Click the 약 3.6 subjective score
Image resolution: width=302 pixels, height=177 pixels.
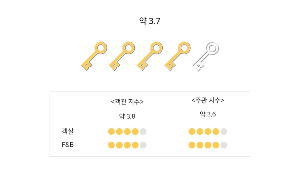click(208, 114)
